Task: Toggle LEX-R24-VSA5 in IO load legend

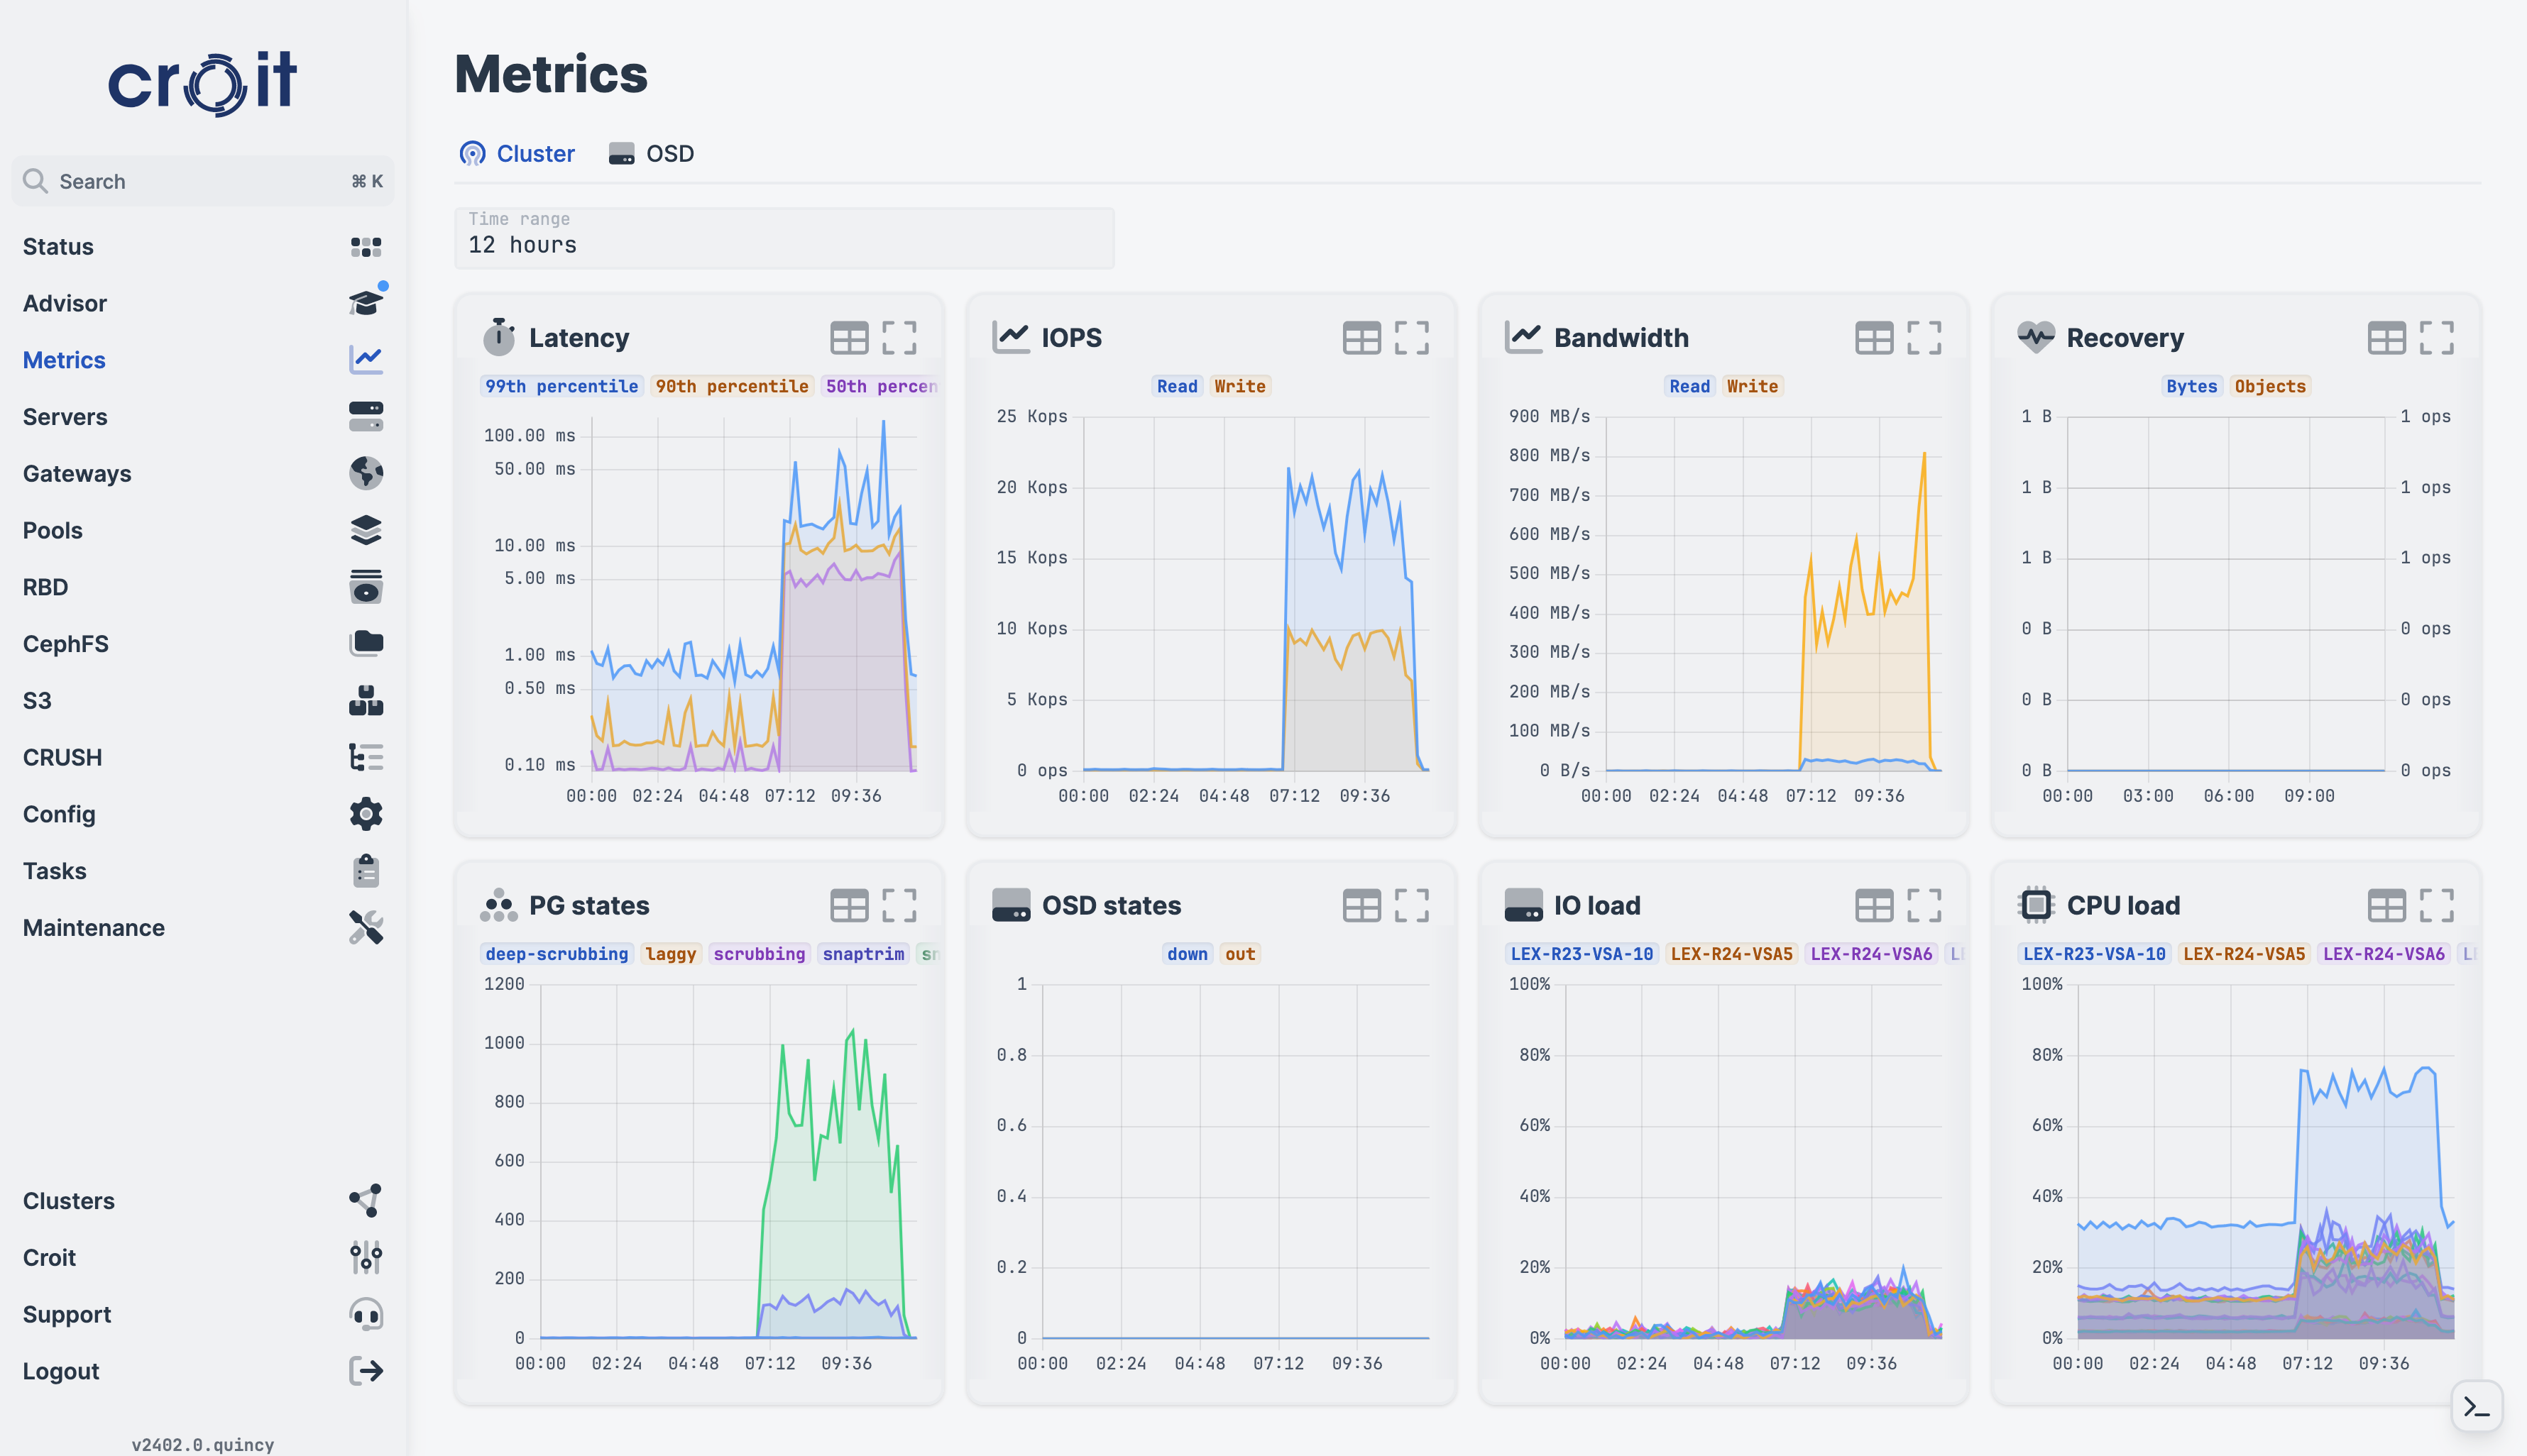Action: pos(1731,954)
